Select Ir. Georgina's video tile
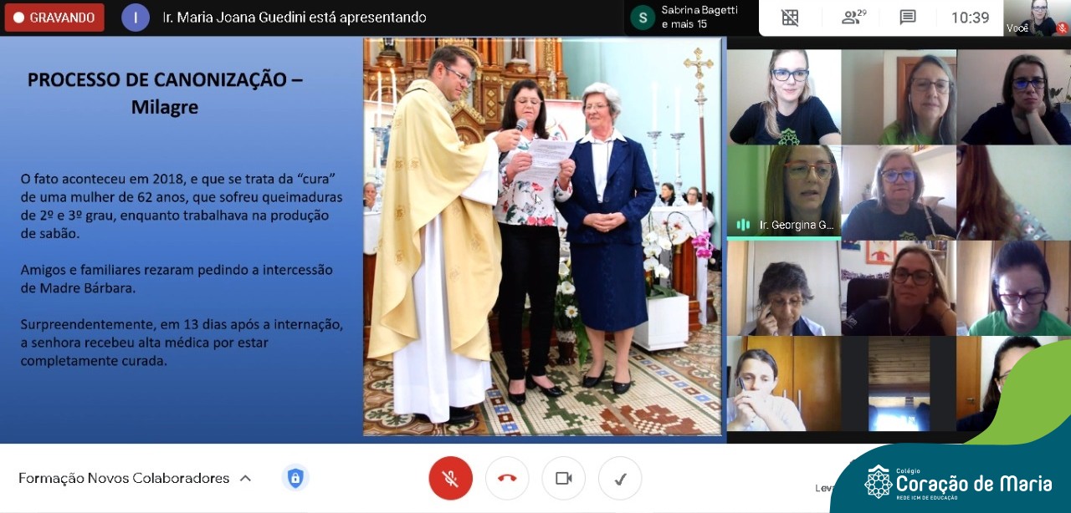1071x513 pixels. 784,191
